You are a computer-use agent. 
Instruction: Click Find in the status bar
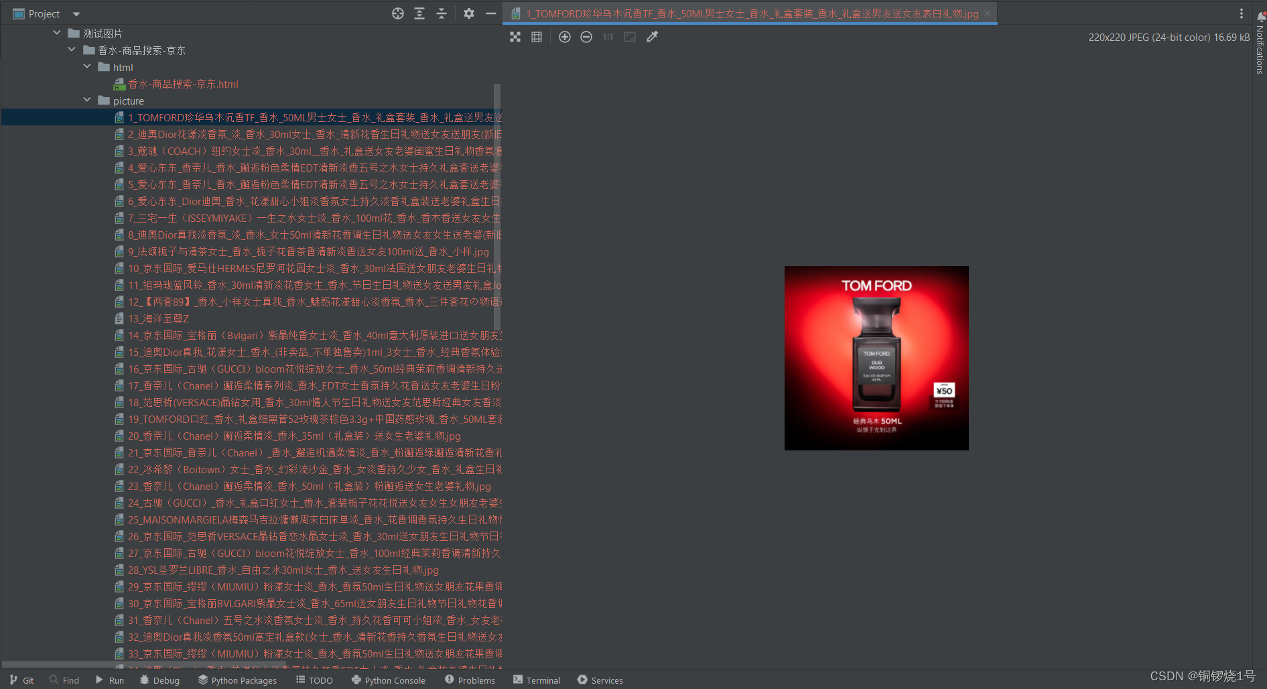[64, 680]
